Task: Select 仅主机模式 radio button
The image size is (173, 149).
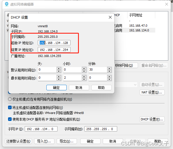Action: pyautogui.click(x=10, y=99)
